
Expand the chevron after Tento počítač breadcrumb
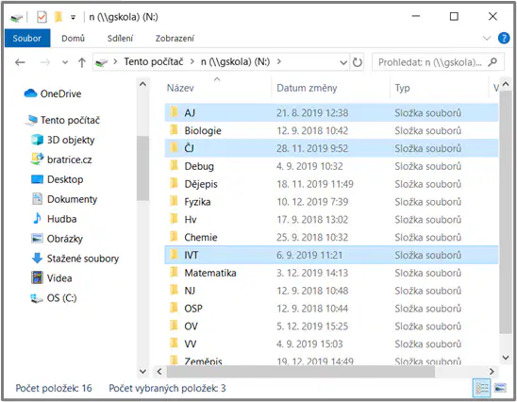(192, 61)
